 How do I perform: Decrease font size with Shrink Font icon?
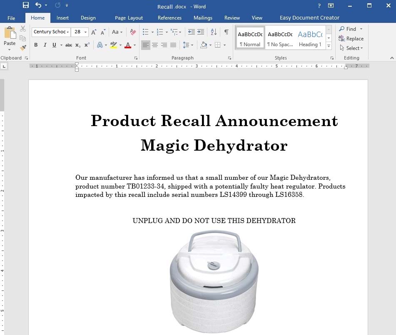pos(103,32)
